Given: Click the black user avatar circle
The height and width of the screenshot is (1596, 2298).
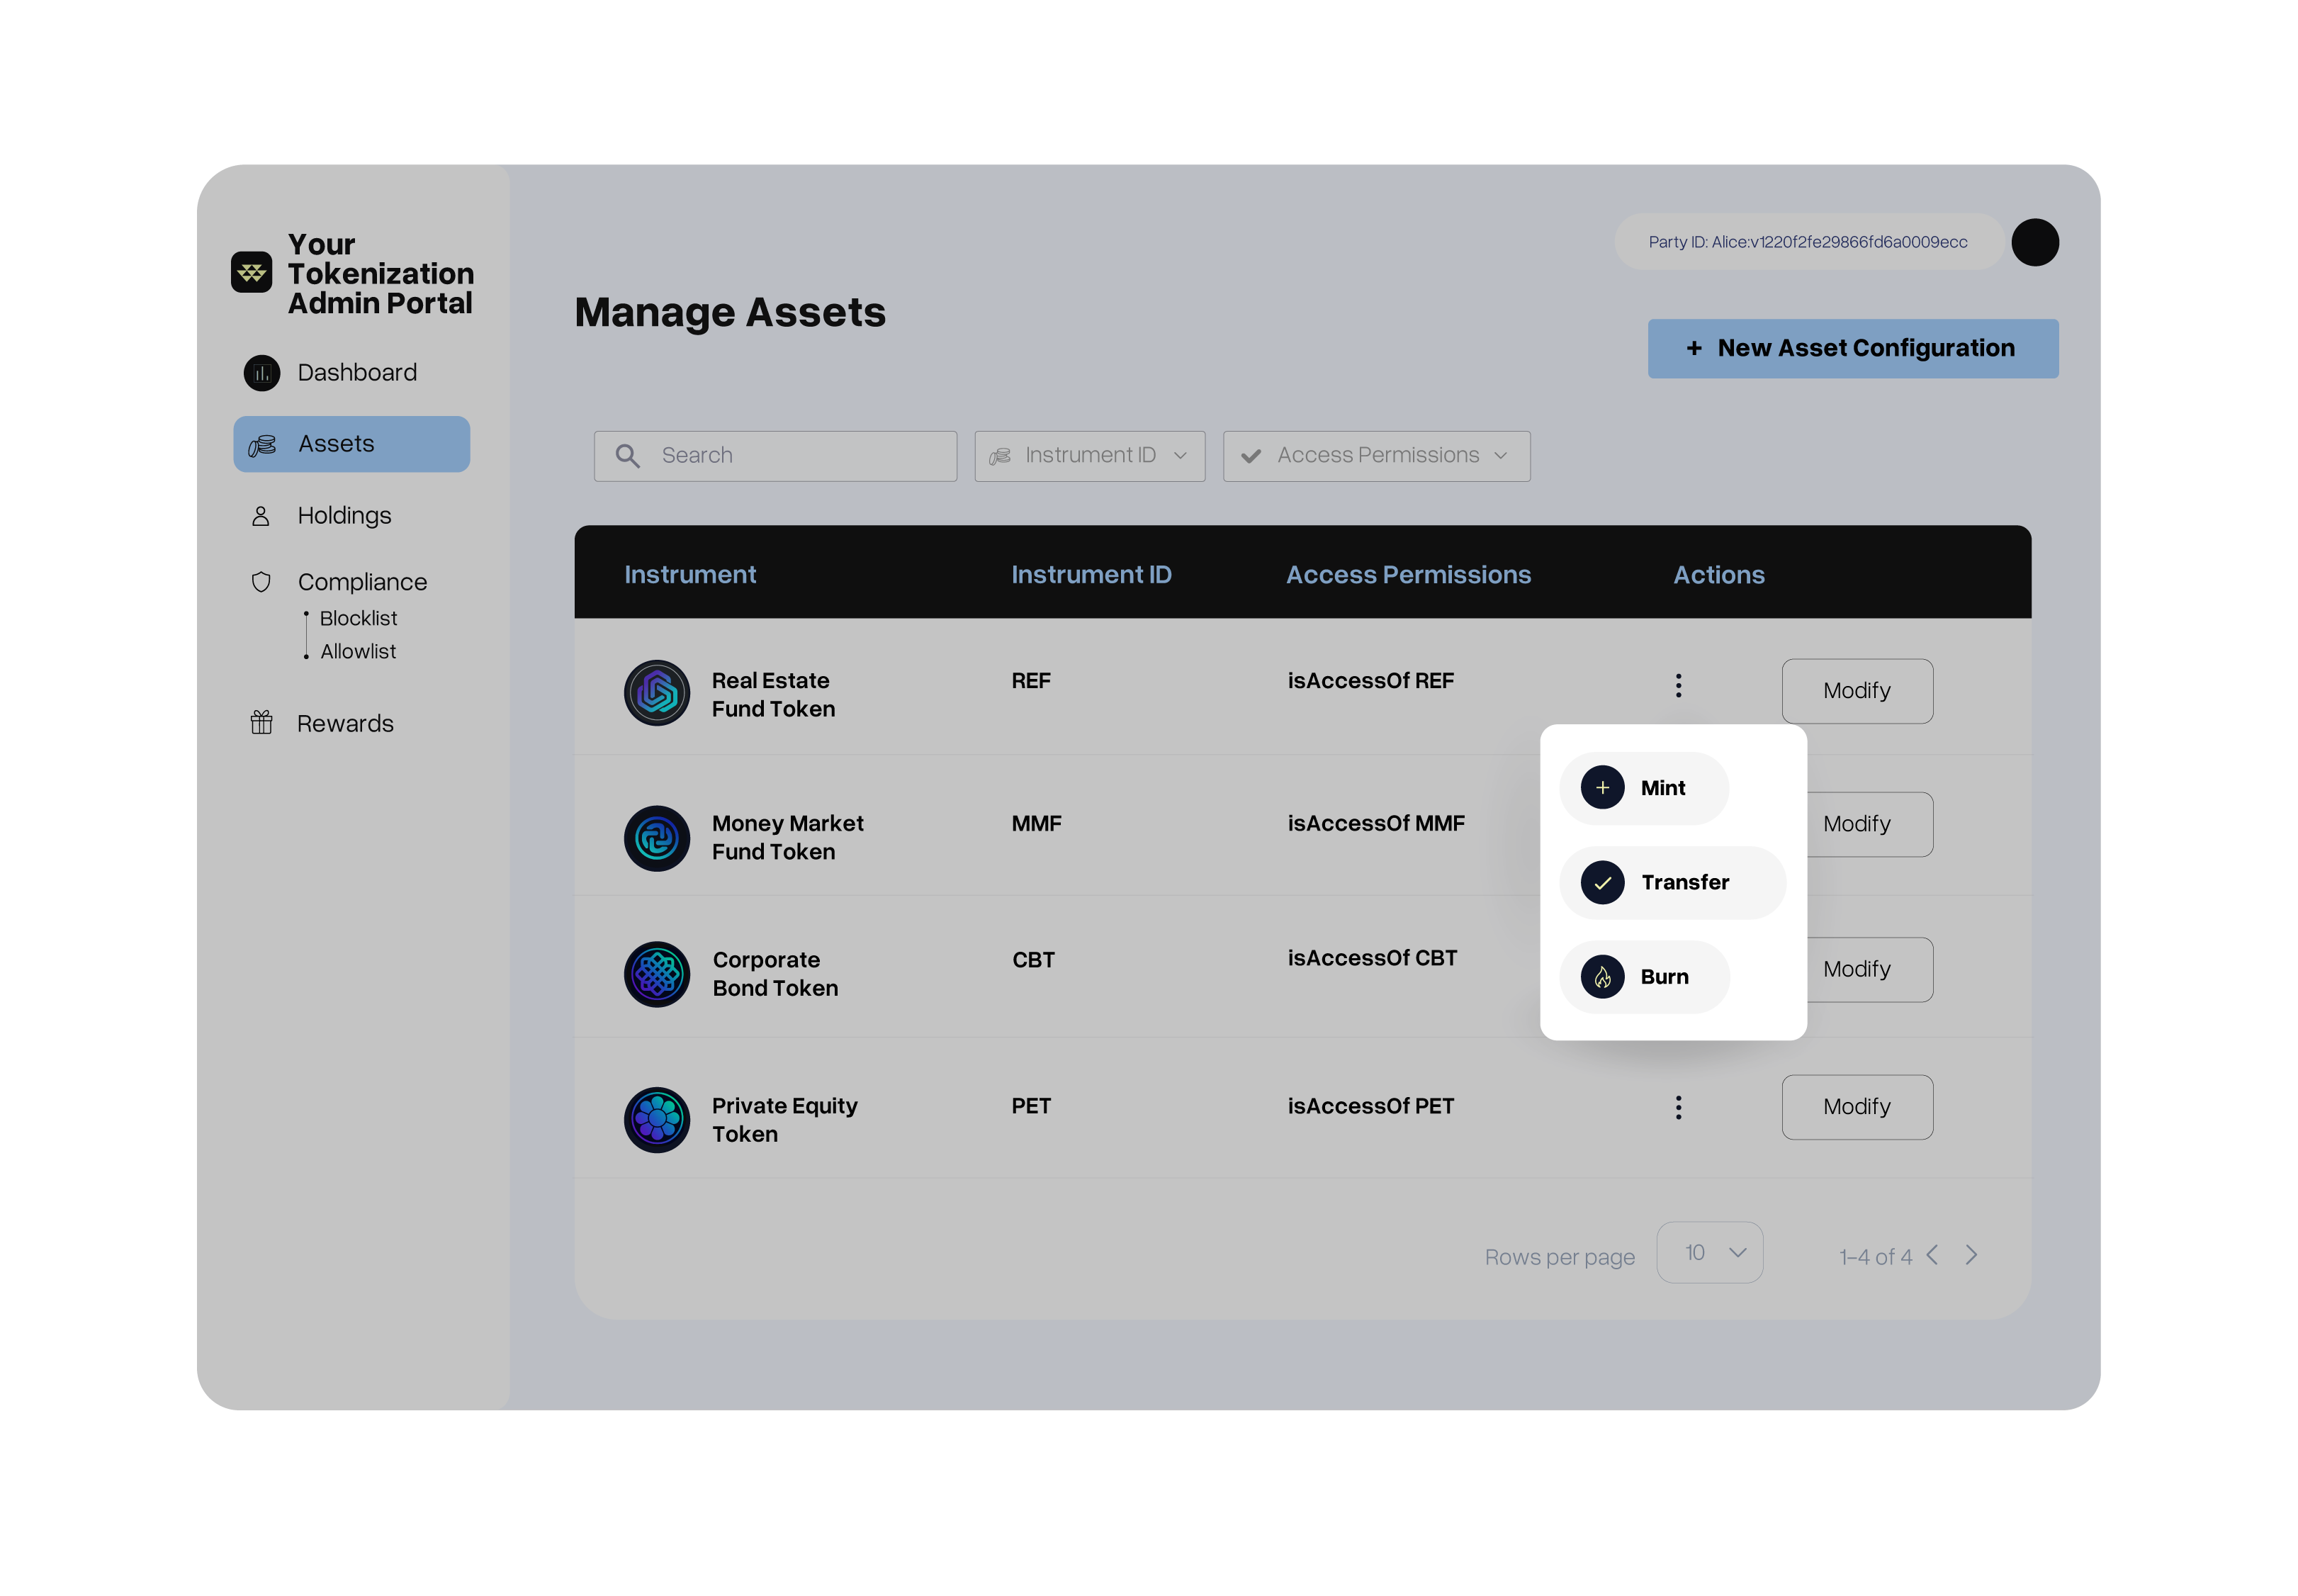Looking at the screenshot, I should coord(2034,242).
